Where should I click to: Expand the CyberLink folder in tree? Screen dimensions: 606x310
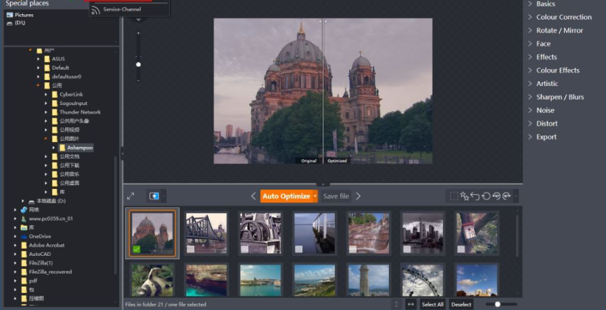pyautogui.click(x=47, y=94)
